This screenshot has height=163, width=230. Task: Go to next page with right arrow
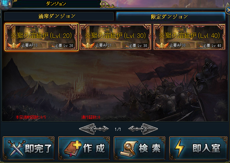pos(143,129)
